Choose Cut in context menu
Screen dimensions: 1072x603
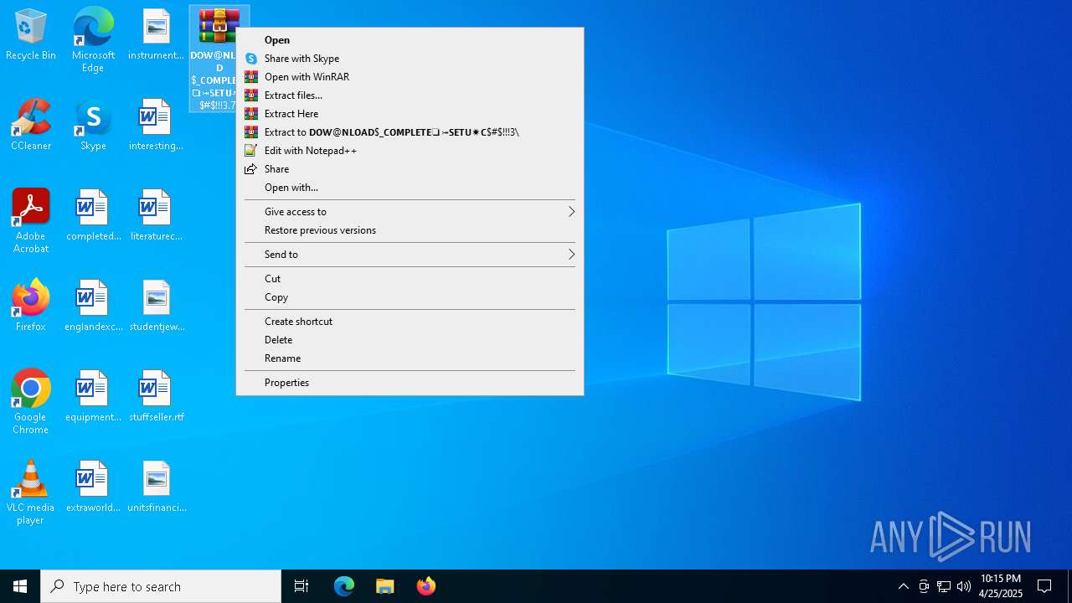410,279
